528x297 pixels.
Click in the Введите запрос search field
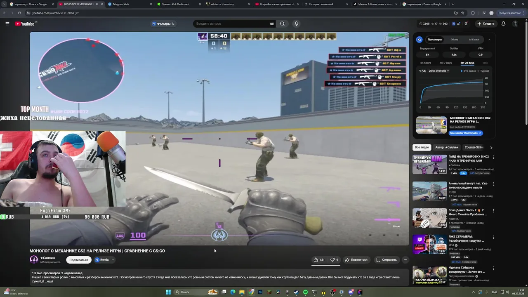[231, 24]
